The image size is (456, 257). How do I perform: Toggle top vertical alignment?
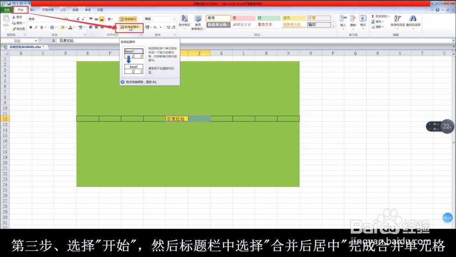click(x=91, y=19)
